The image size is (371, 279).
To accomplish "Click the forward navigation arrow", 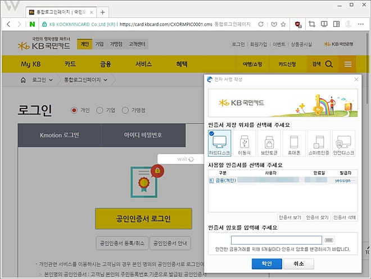I will tap(20, 24).
